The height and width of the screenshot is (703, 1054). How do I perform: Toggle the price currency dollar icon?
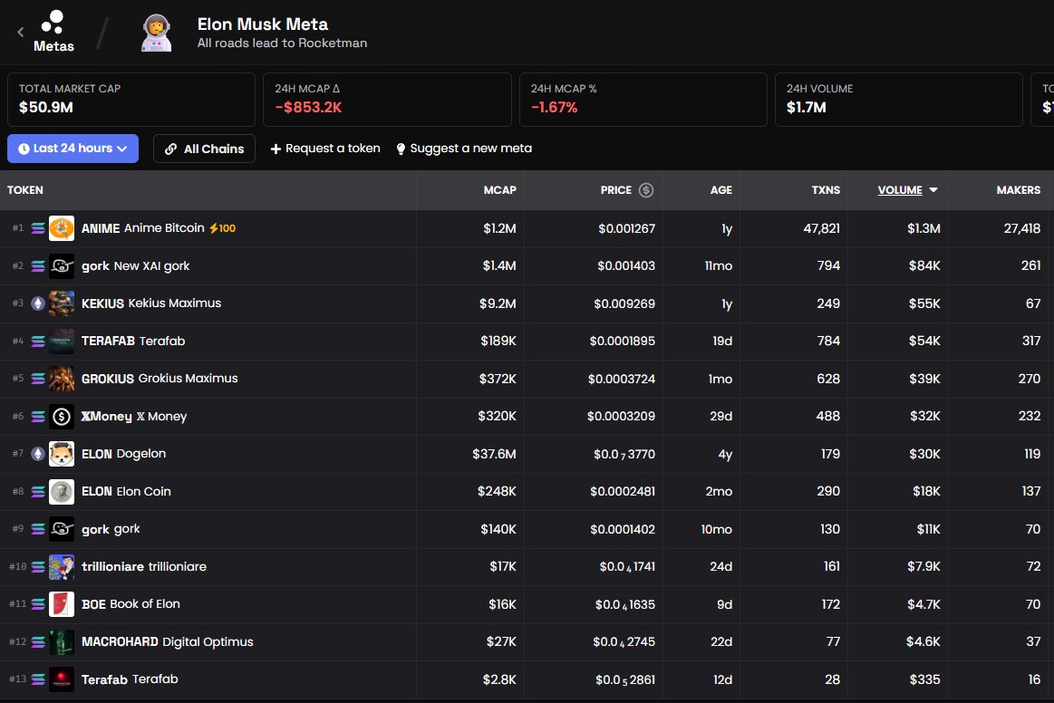click(x=646, y=190)
